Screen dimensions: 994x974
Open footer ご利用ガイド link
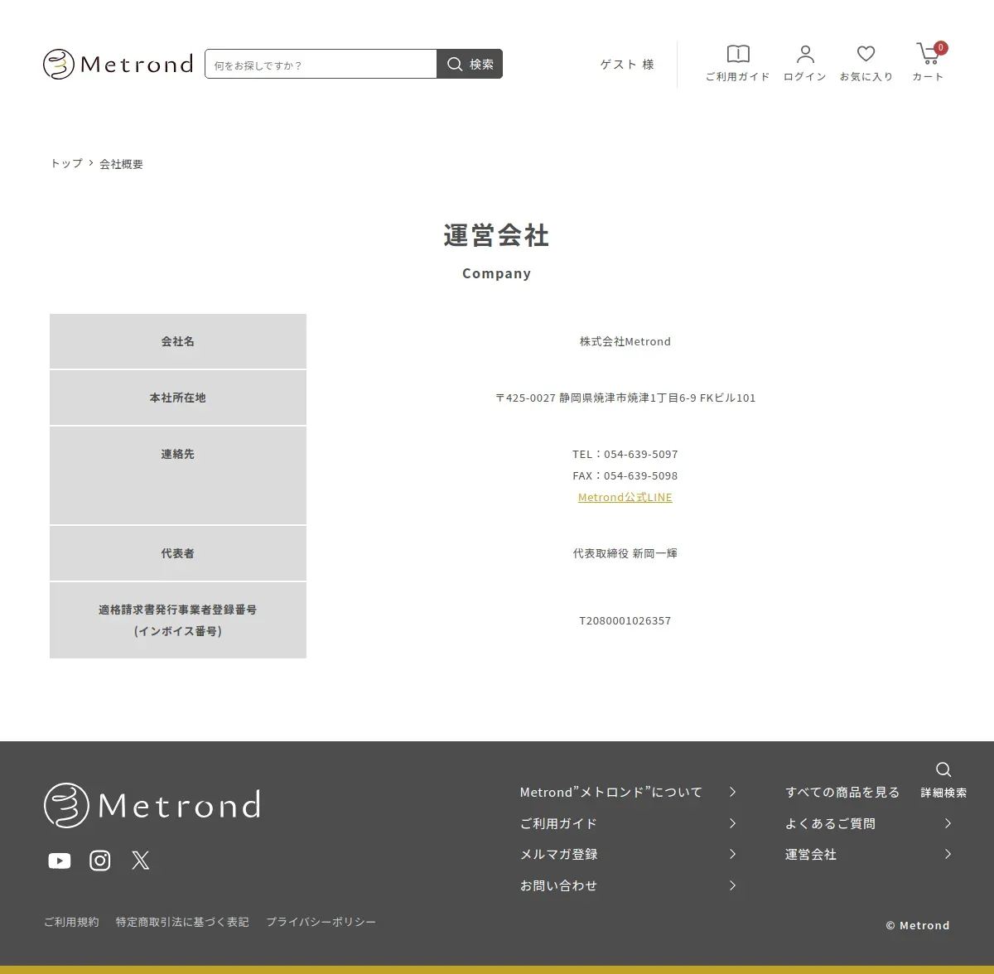558,823
